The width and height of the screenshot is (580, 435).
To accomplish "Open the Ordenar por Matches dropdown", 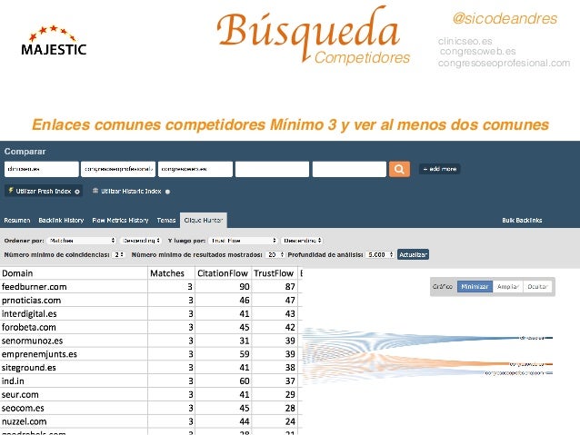I will (82, 241).
